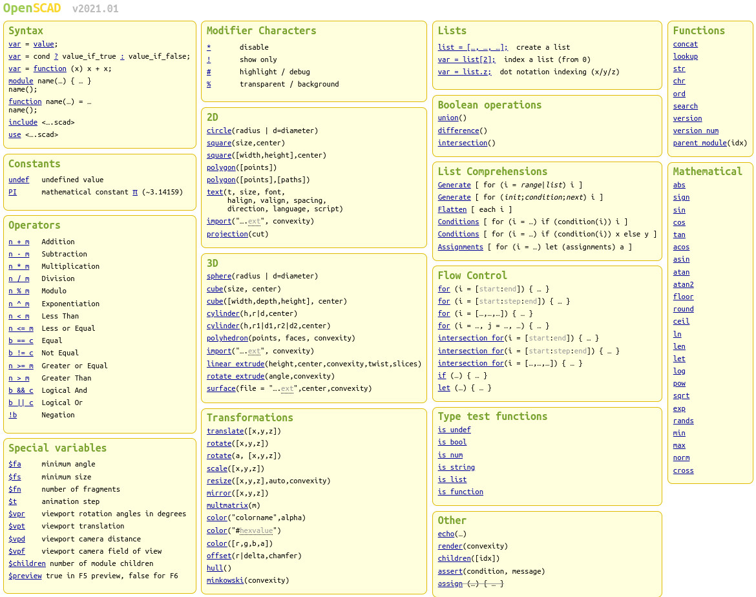756x597 pixels.
Task: Click the 'children' link under Other
Action: (454, 559)
